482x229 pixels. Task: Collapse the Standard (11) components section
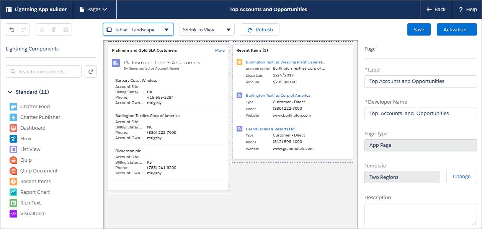pos(28,92)
